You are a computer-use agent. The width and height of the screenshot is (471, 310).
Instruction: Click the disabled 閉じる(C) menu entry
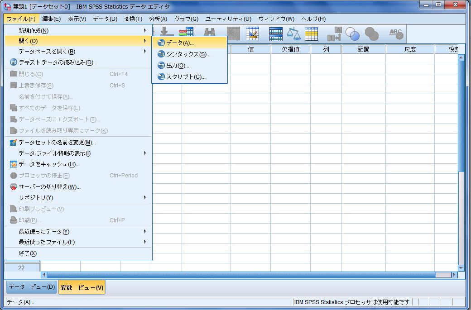coord(78,74)
